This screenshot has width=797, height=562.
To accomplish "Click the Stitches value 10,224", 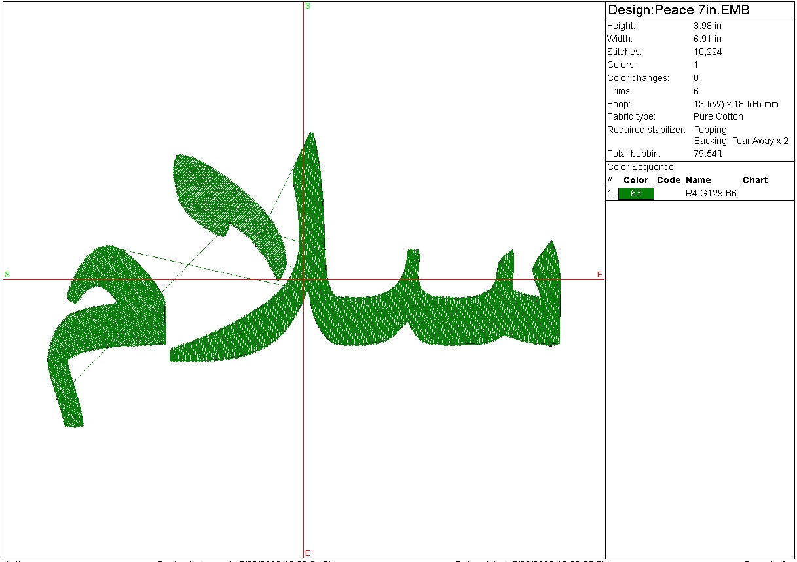I will coord(708,52).
